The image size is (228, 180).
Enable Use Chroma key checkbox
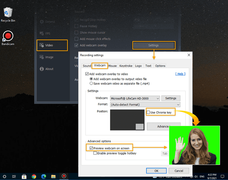[x=148, y=112]
